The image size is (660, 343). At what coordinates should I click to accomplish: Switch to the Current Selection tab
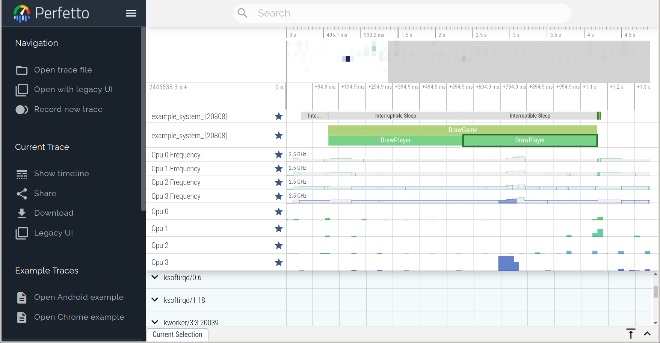point(177,334)
